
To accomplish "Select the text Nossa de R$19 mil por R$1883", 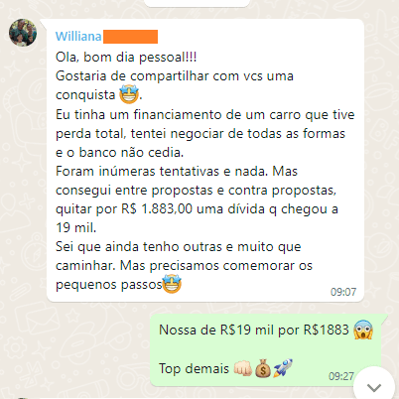I will click(x=254, y=330).
